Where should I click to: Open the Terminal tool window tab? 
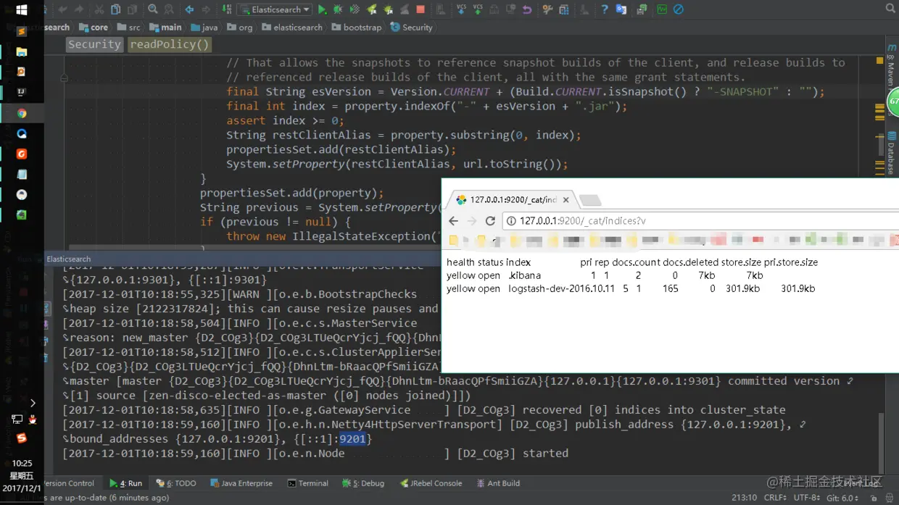tap(307, 483)
